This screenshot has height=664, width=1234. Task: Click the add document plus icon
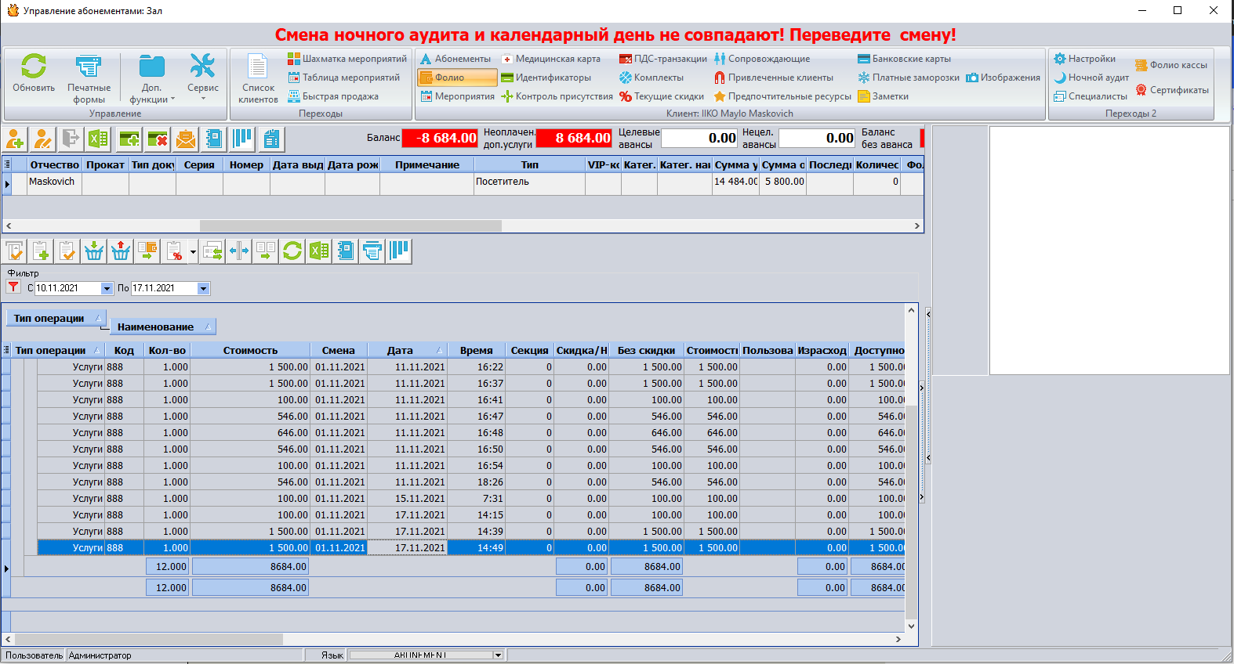pos(42,251)
